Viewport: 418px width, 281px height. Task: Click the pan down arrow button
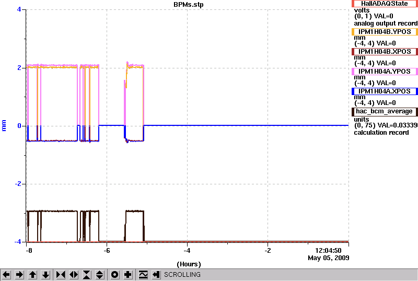pyautogui.click(x=45, y=275)
